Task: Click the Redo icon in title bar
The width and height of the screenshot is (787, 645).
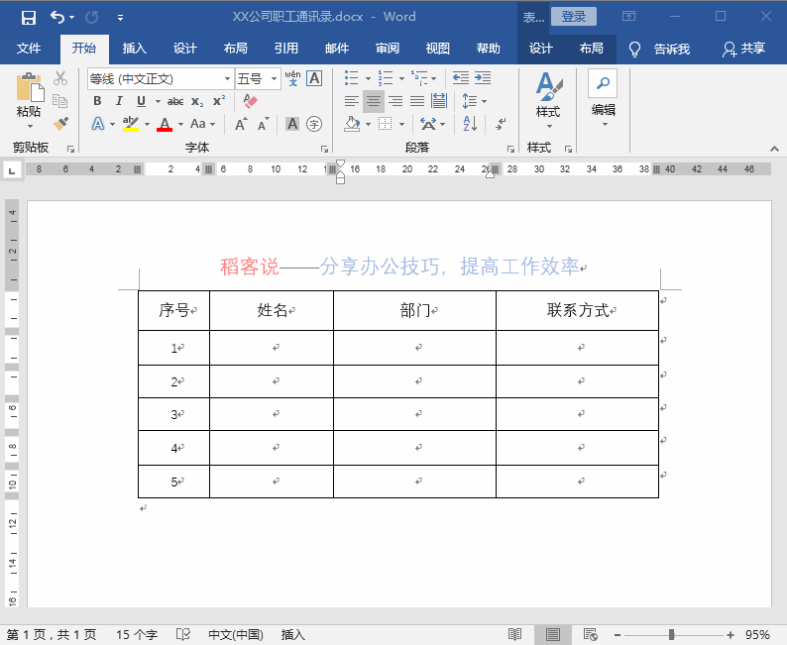Action: pyautogui.click(x=92, y=18)
